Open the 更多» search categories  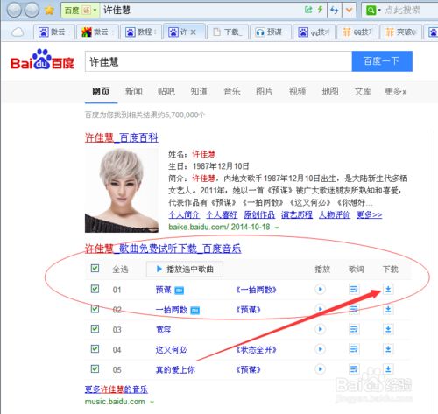pyautogui.click(x=396, y=92)
